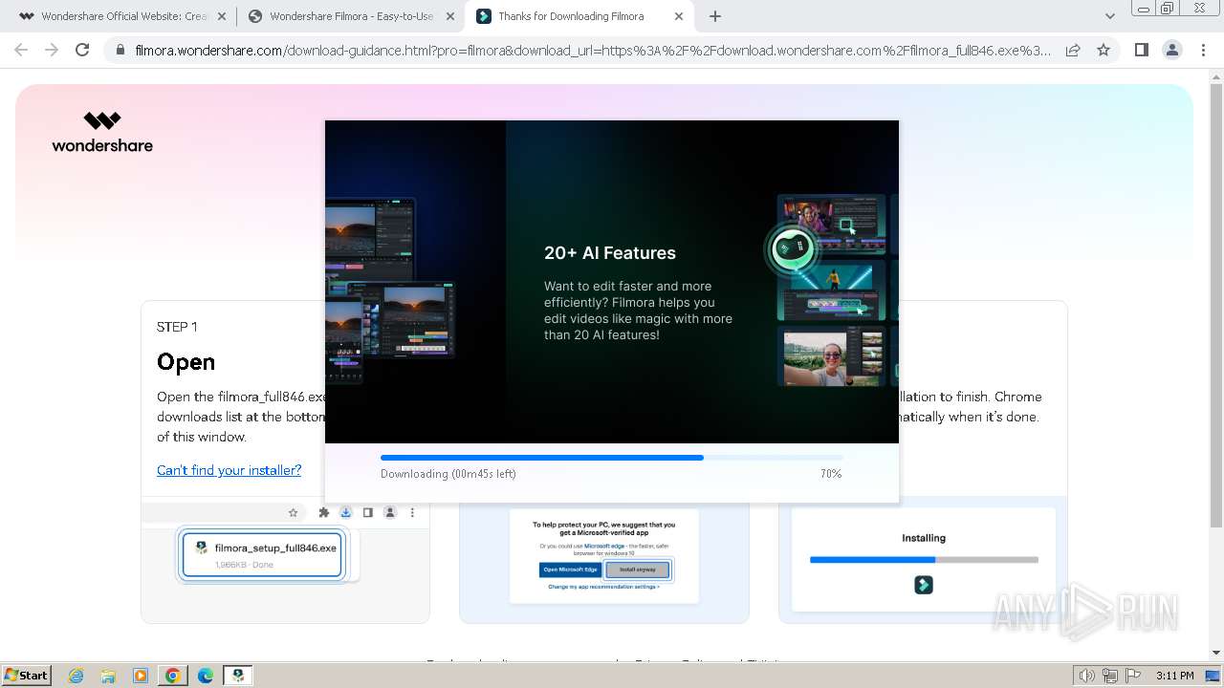The width and height of the screenshot is (1224, 688).
Task: Click the address bar URL
Action: click(x=593, y=50)
